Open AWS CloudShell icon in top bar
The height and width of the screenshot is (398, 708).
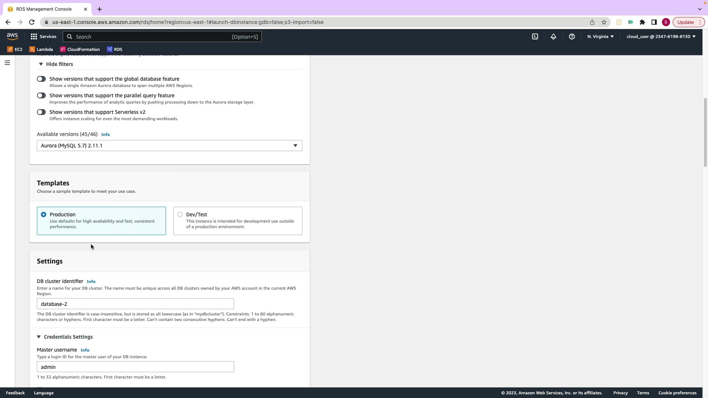pos(535,36)
